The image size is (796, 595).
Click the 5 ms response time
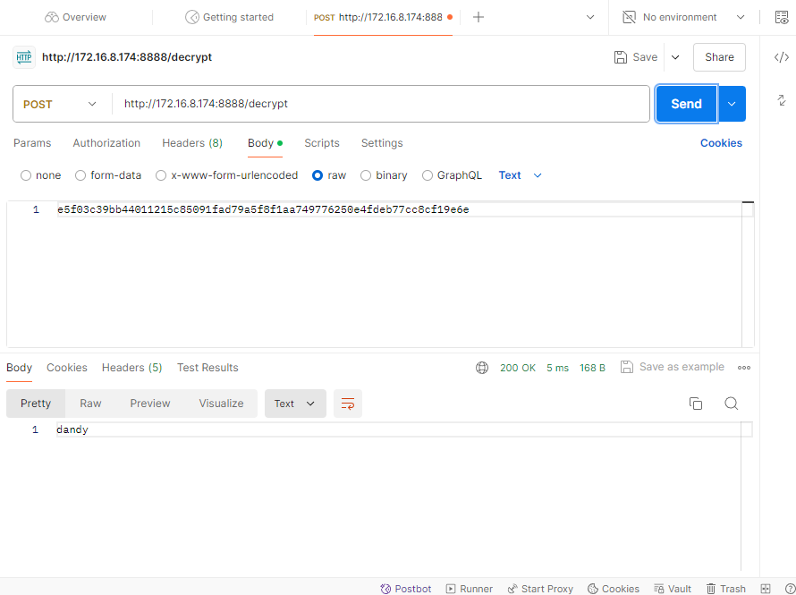click(x=557, y=368)
